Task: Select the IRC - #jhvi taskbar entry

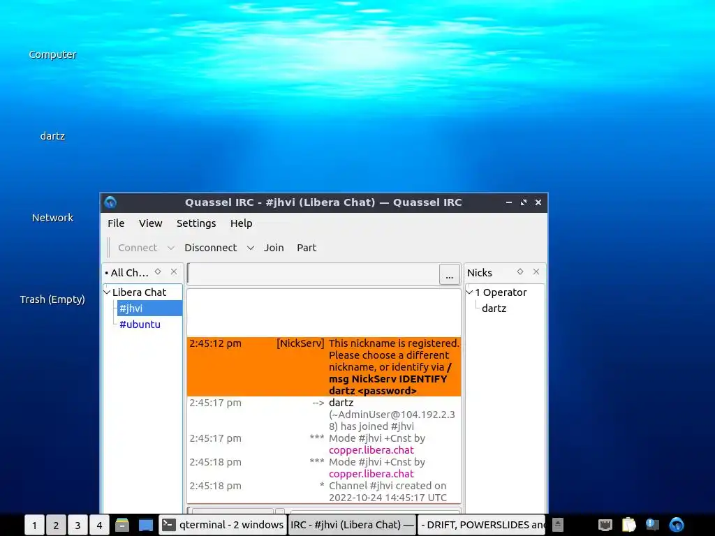Action: pyautogui.click(x=352, y=525)
